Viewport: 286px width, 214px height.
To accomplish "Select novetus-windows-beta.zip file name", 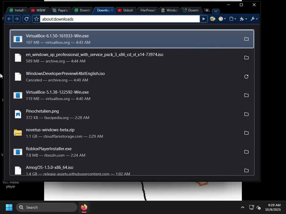I will click(50, 130).
